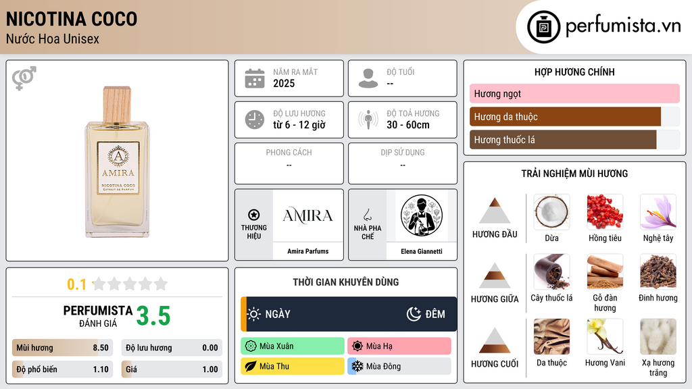The width and height of the screenshot is (692, 389).
Task: Click the perfumista.vn bottle logo icon
Action: coord(543,27)
